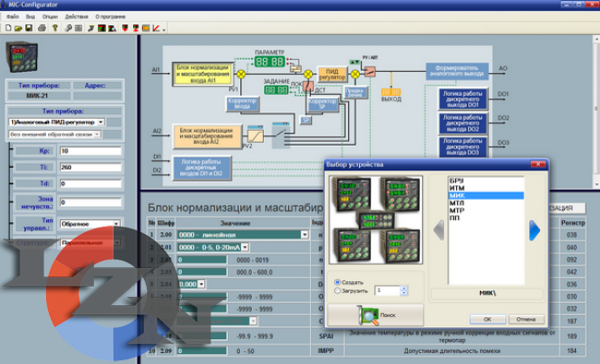Click Формирователь аналогового выхода block
The height and width of the screenshot is (364, 600).
[457, 71]
